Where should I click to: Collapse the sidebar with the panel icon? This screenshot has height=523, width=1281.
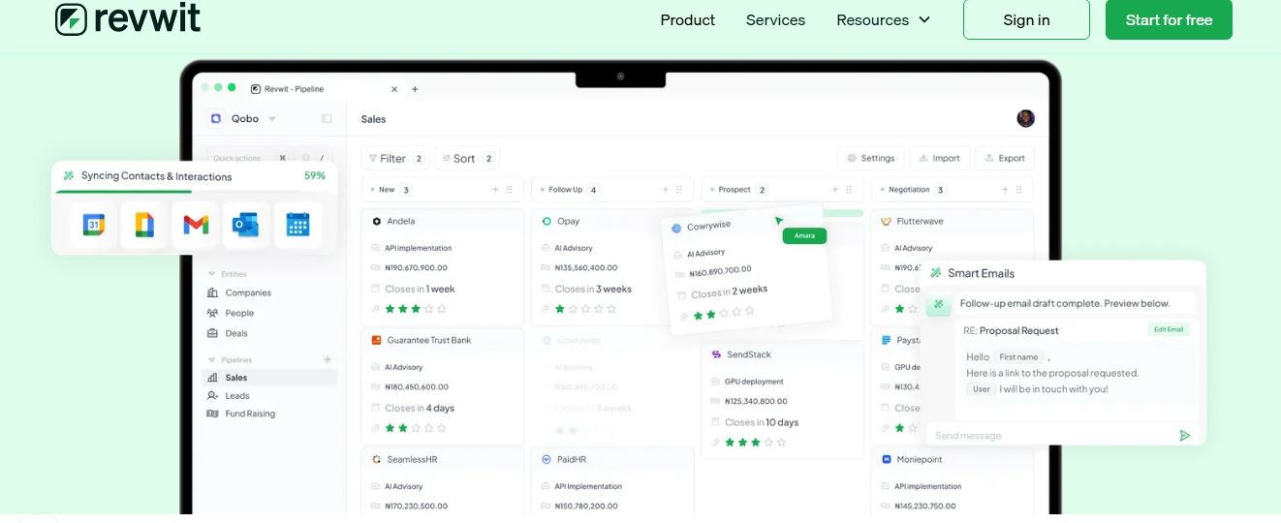327,118
